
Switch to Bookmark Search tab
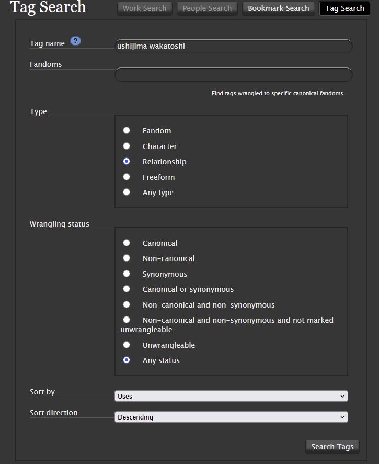pos(279,8)
